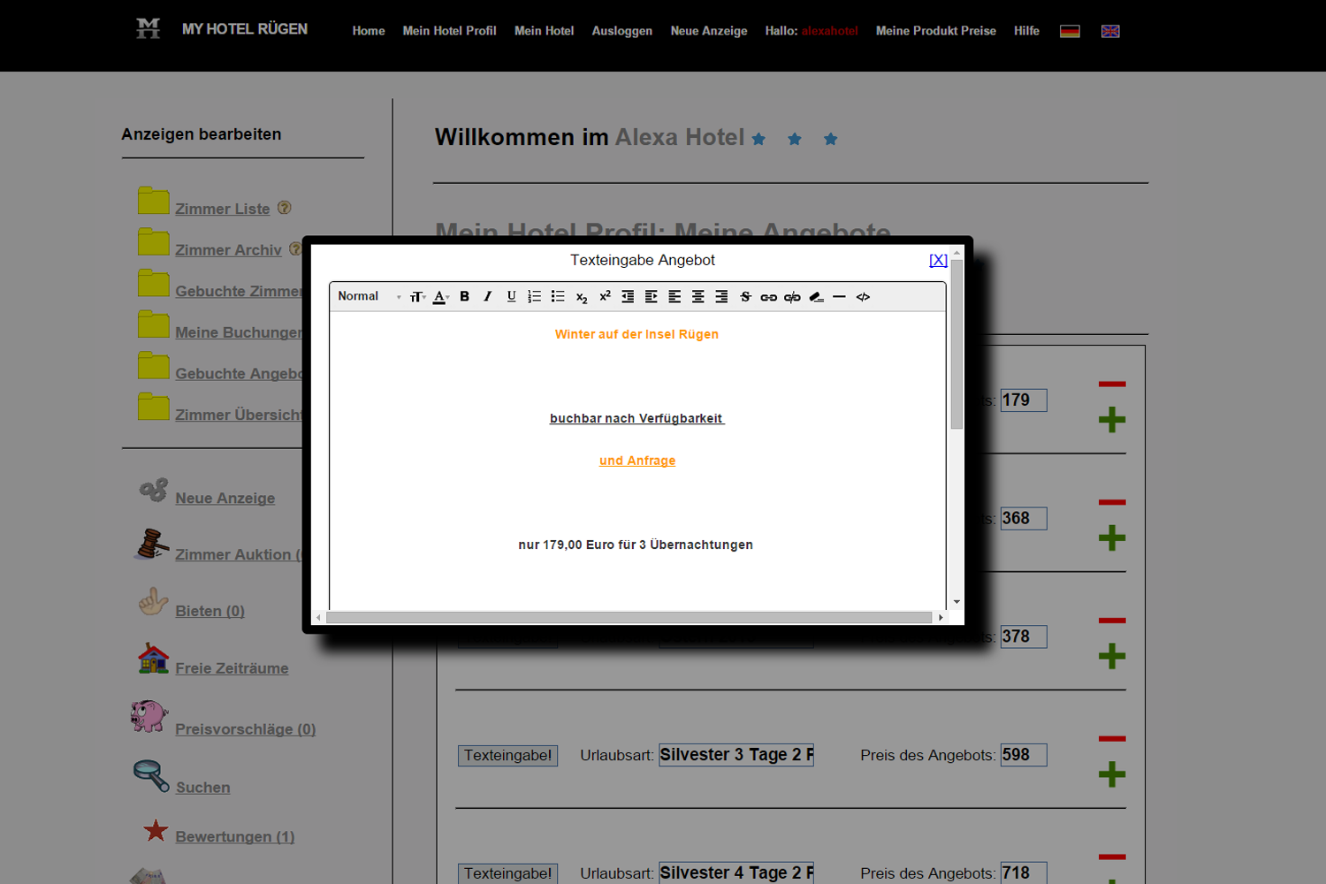Open the Mein Hotel menu
Viewport: 1326px width, 884px height.
544,31
